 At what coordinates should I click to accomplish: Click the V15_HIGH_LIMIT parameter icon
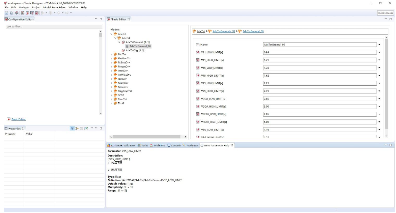(x=198, y=75)
